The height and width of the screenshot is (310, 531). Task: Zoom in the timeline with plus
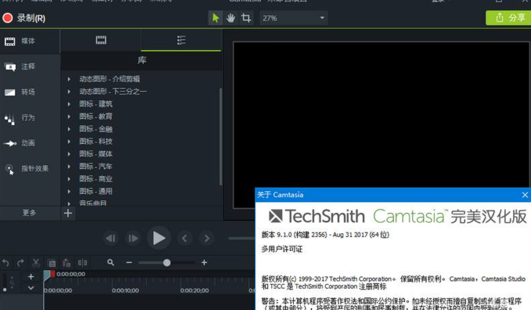(x=204, y=262)
